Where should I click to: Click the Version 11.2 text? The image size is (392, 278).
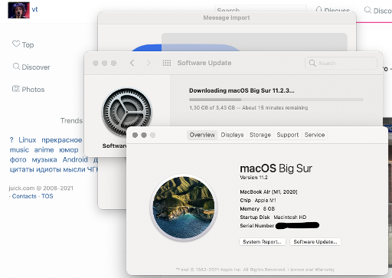253,178
